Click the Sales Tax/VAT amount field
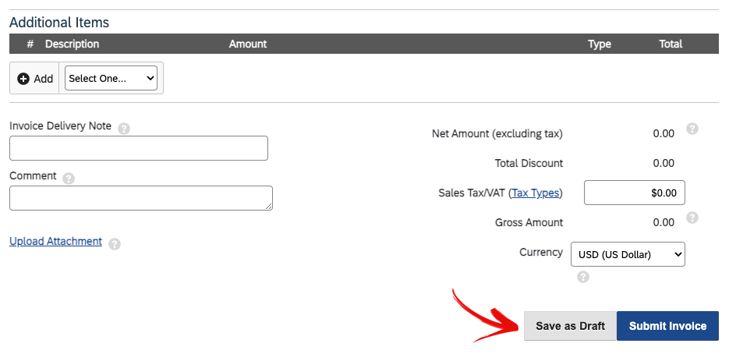 click(x=634, y=193)
